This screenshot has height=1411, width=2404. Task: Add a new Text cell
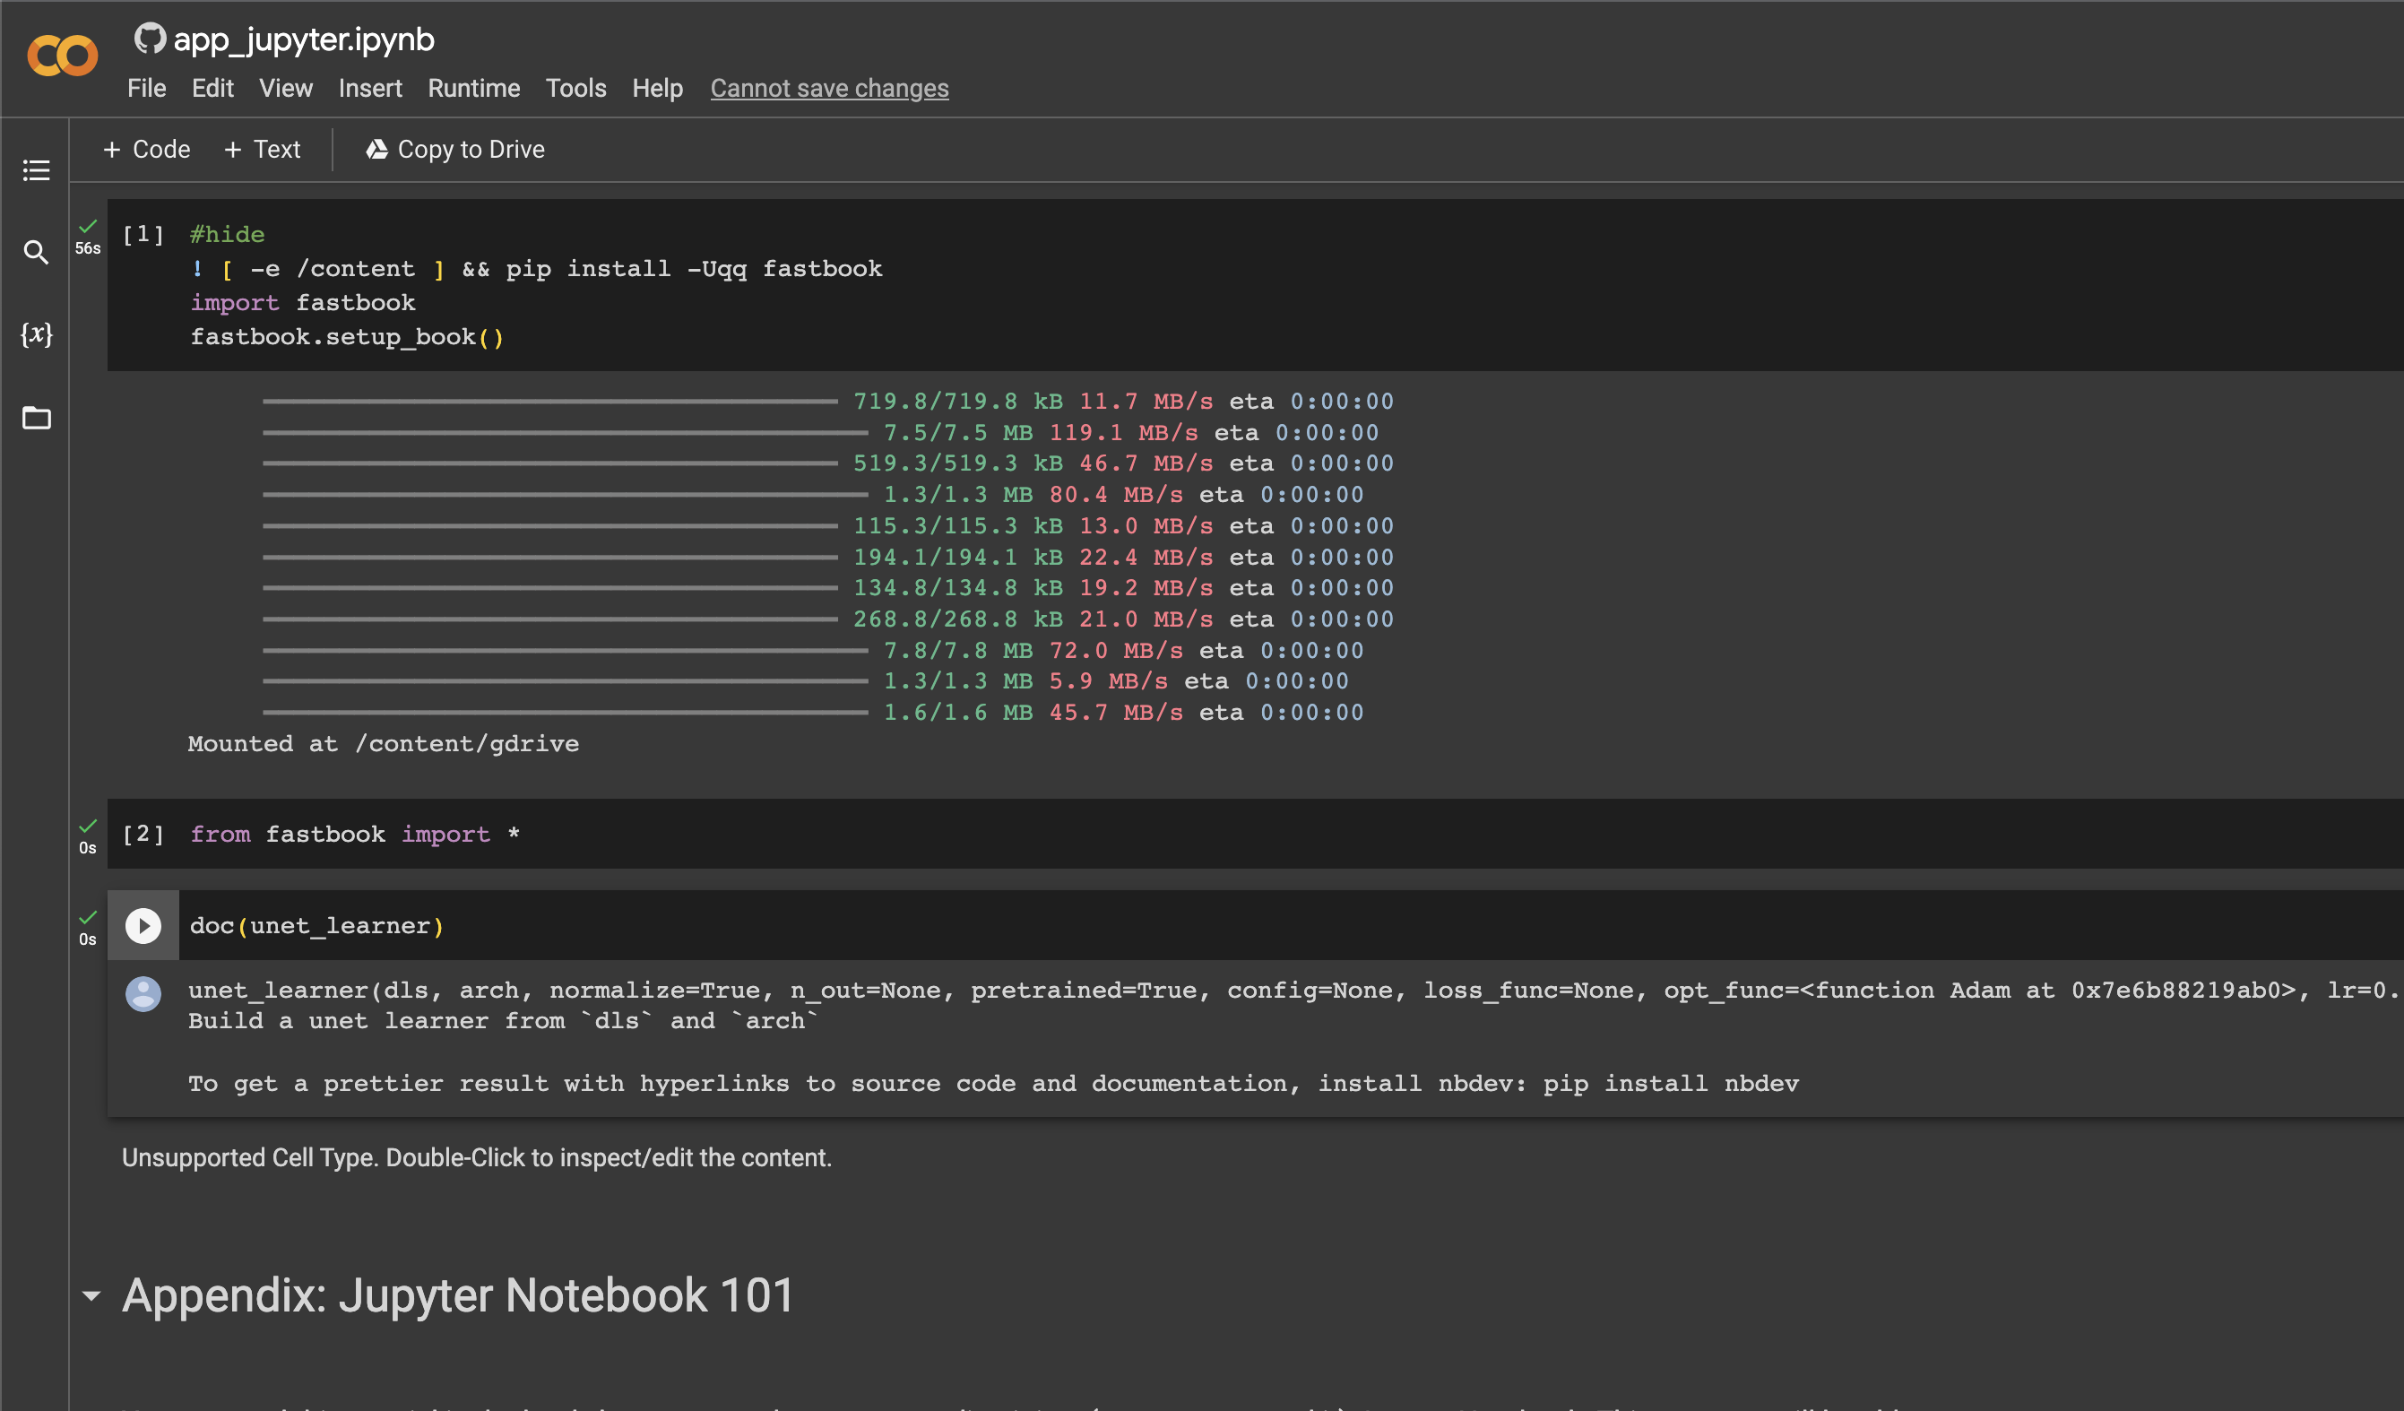[x=263, y=150]
